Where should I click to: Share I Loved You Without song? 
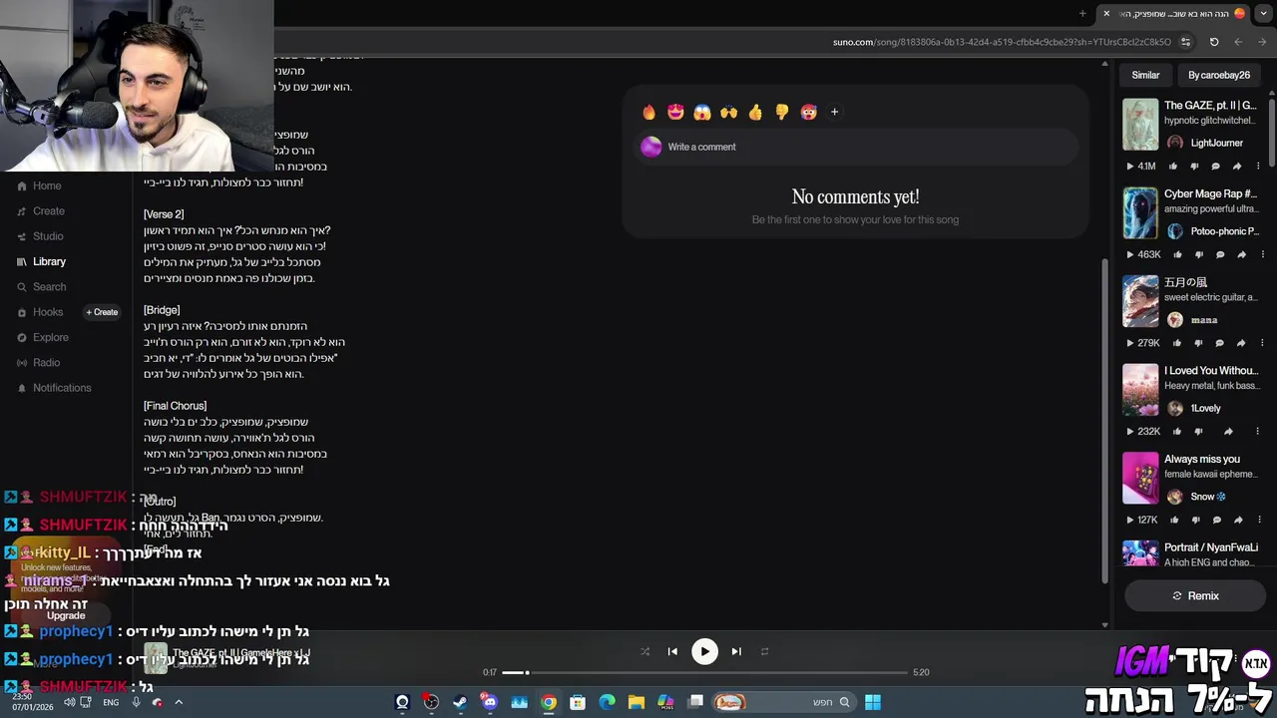(x=1228, y=432)
